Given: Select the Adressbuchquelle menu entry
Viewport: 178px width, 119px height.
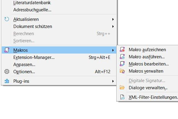Looking at the screenshot, I should pyautogui.click(x=32, y=10).
